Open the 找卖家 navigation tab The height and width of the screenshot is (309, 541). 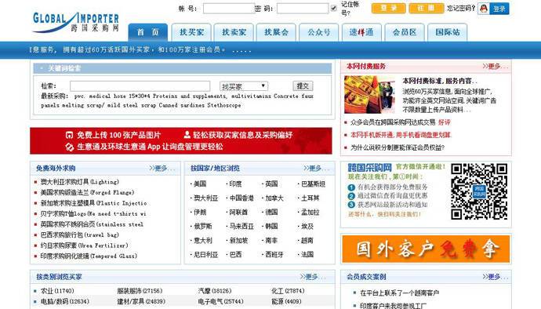click(x=234, y=32)
